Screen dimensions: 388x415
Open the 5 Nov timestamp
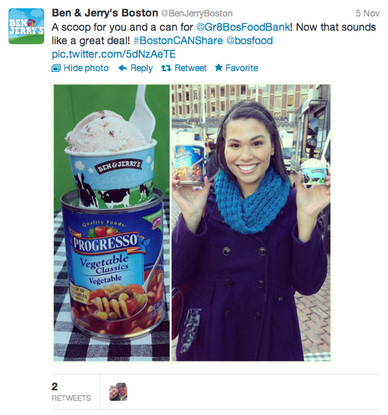(x=368, y=13)
